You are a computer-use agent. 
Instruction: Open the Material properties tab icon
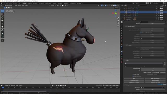(x=122, y=59)
